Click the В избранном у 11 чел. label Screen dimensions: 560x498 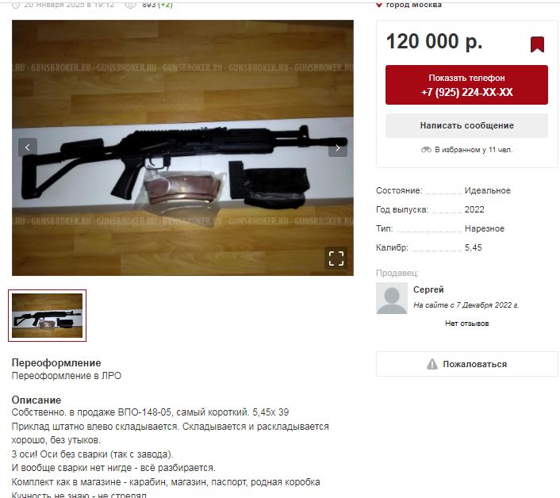click(474, 150)
